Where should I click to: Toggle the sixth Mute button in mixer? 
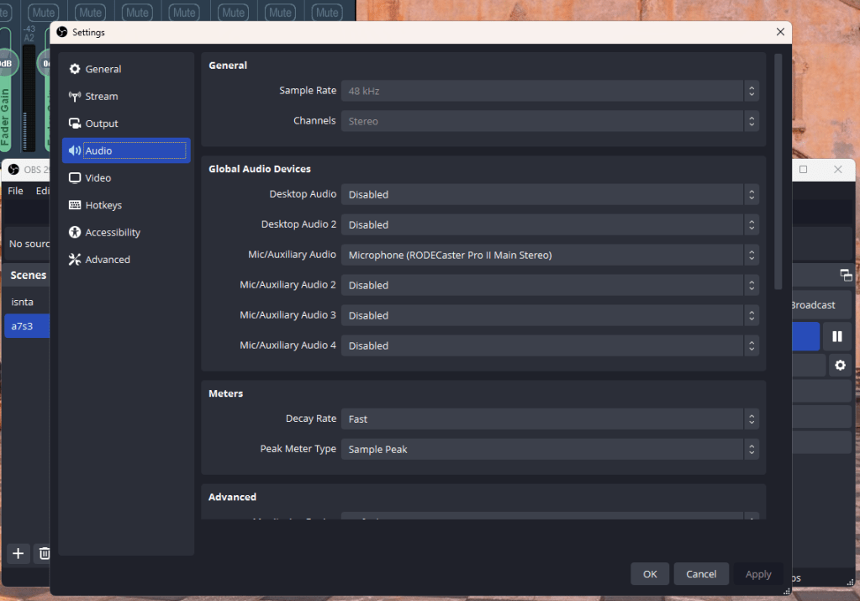click(280, 12)
